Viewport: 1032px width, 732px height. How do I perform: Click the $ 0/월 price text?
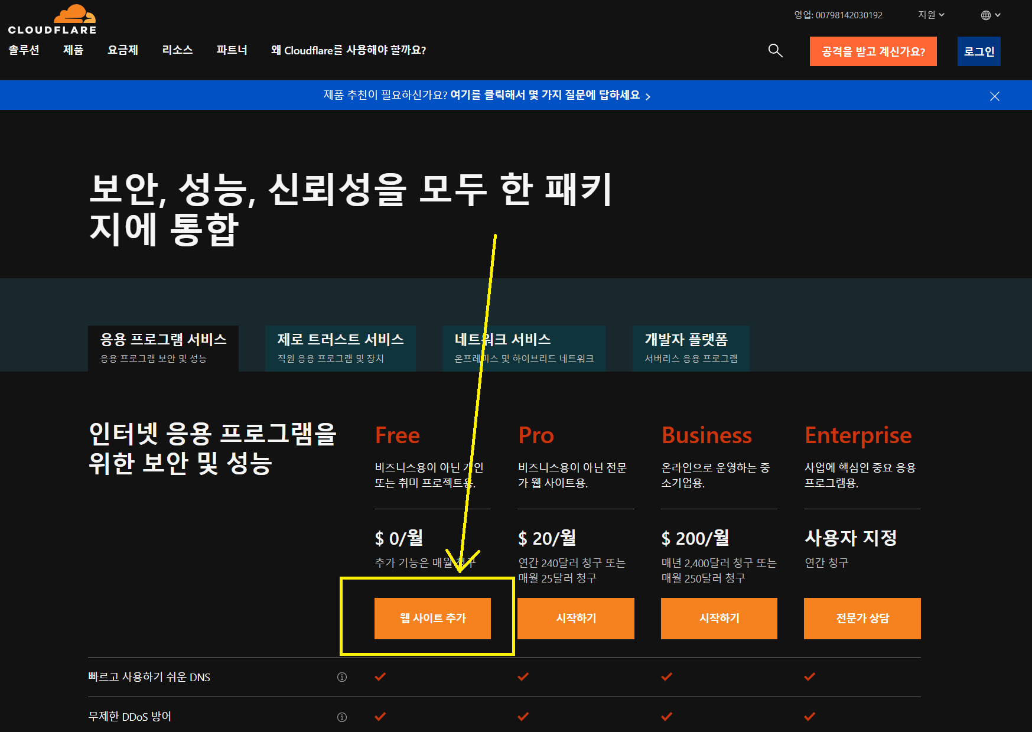click(x=399, y=538)
